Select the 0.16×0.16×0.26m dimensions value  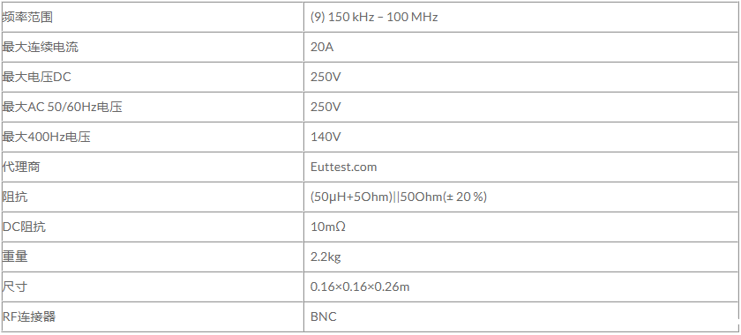(360, 287)
